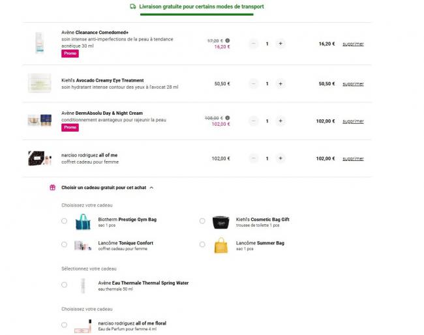This screenshot has width=424, height=335.
Task: Choose Lancôme Summer Bag as gift
Action: [x=202, y=244]
